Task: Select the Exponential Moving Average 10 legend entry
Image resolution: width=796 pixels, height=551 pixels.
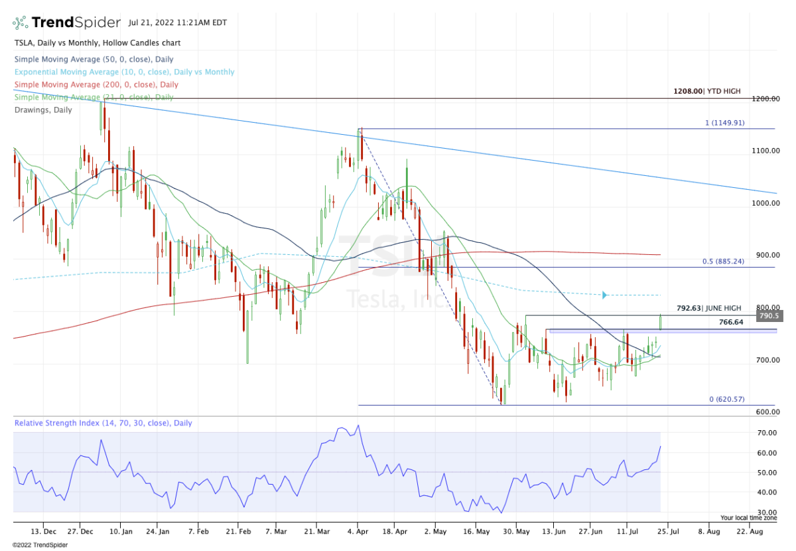Action: click(x=124, y=72)
